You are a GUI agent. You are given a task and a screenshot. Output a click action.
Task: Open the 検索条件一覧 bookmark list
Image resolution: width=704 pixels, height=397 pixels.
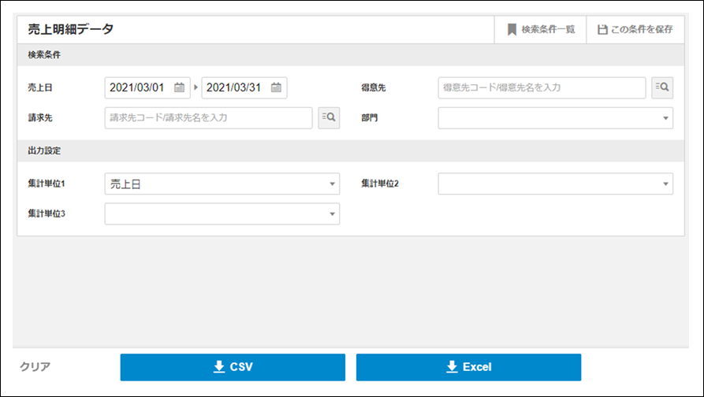point(541,30)
